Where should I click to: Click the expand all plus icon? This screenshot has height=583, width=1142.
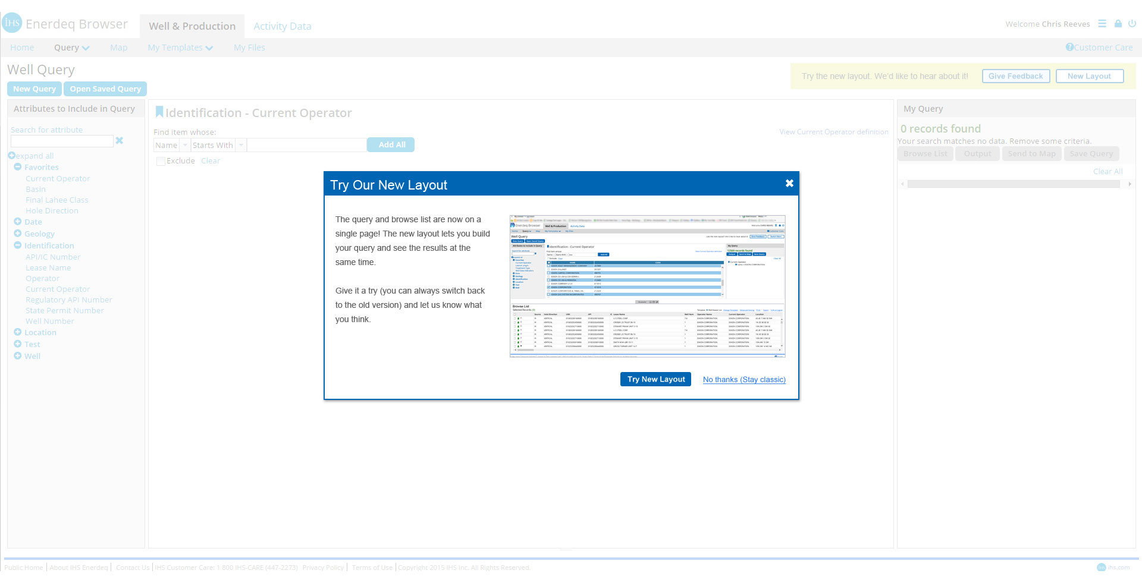coord(11,156)
